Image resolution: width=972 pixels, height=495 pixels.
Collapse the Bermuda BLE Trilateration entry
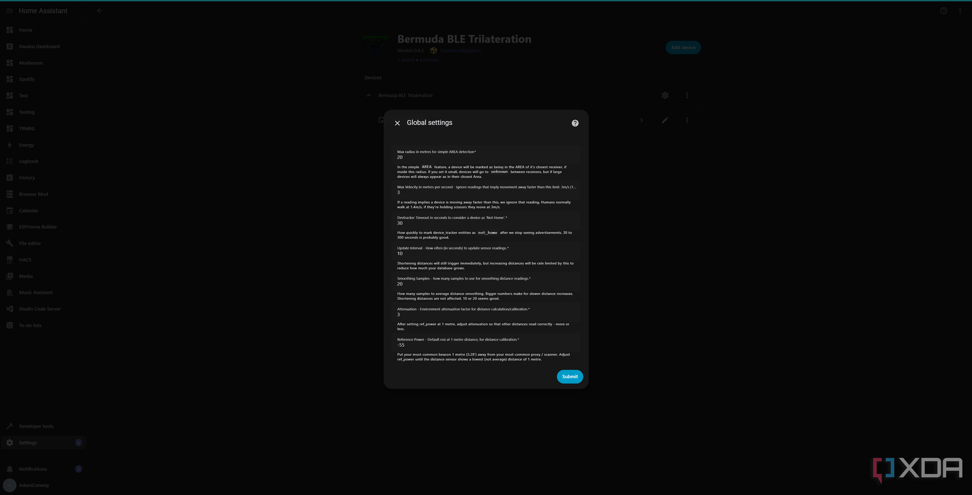[x=369, y=96]
